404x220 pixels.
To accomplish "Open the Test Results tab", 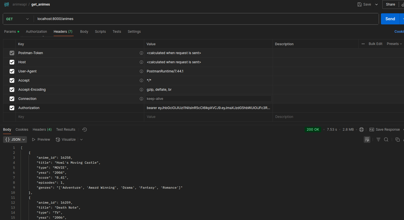I will coord(66,130).
